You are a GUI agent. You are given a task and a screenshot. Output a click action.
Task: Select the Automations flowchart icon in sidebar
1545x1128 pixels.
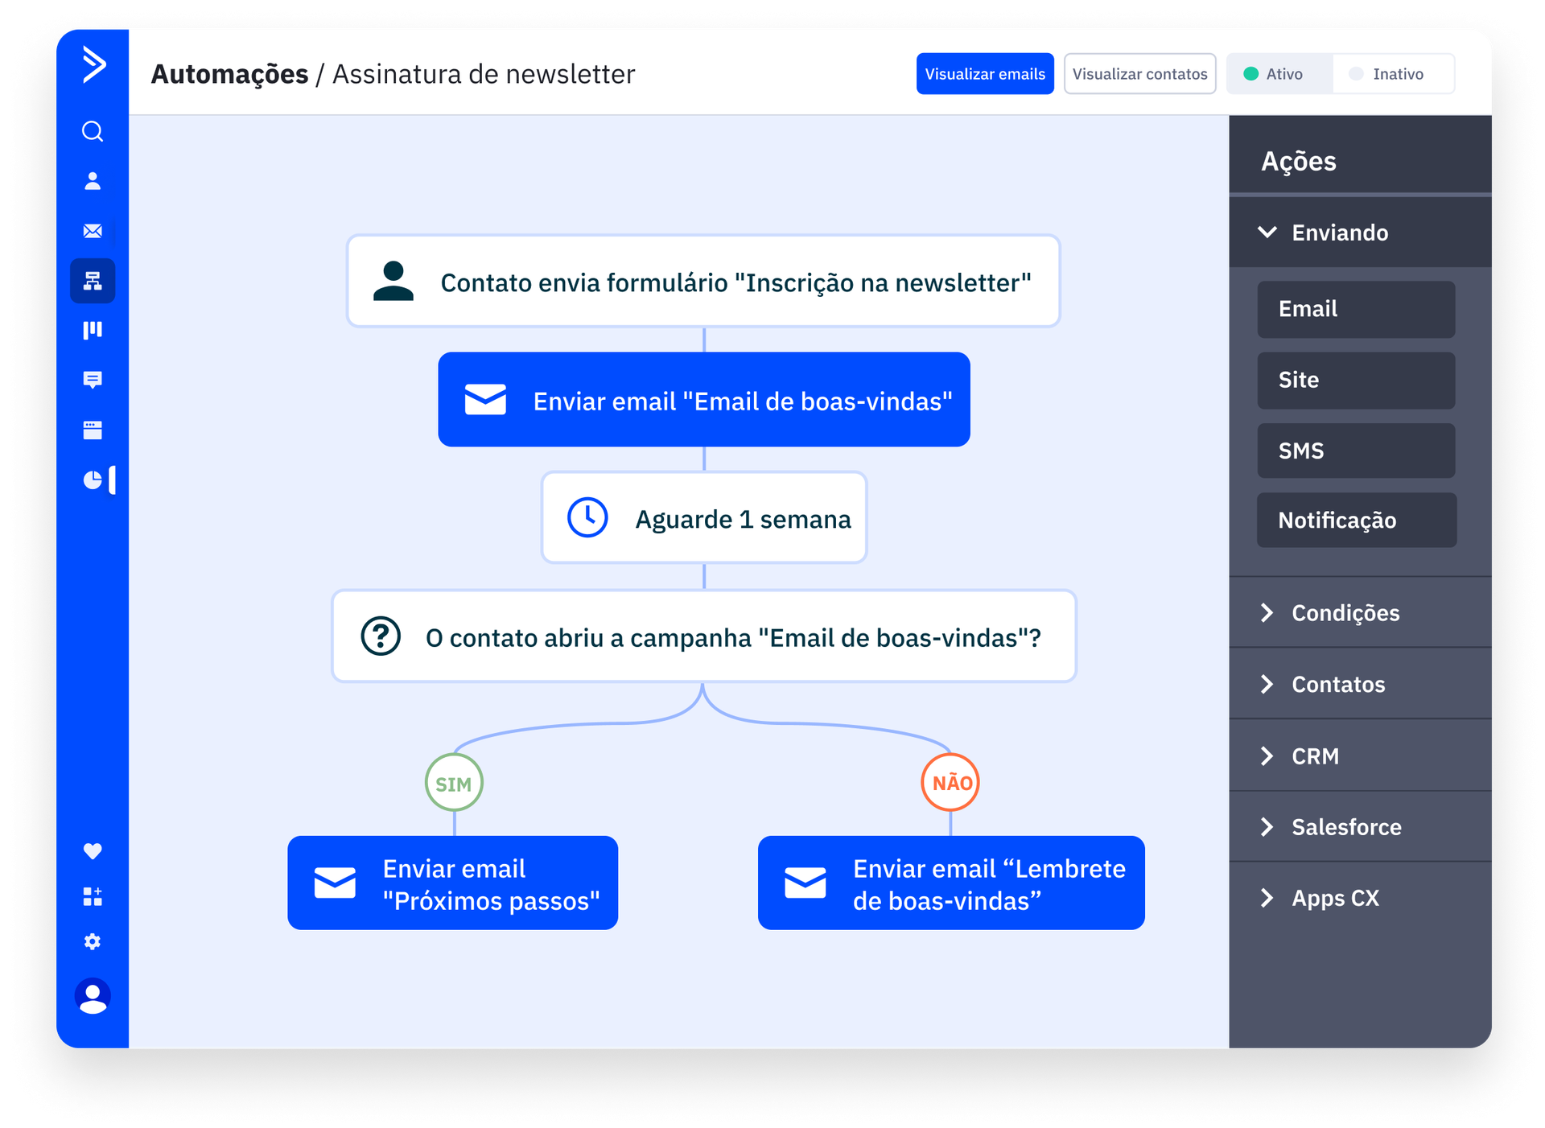point(93,281)
